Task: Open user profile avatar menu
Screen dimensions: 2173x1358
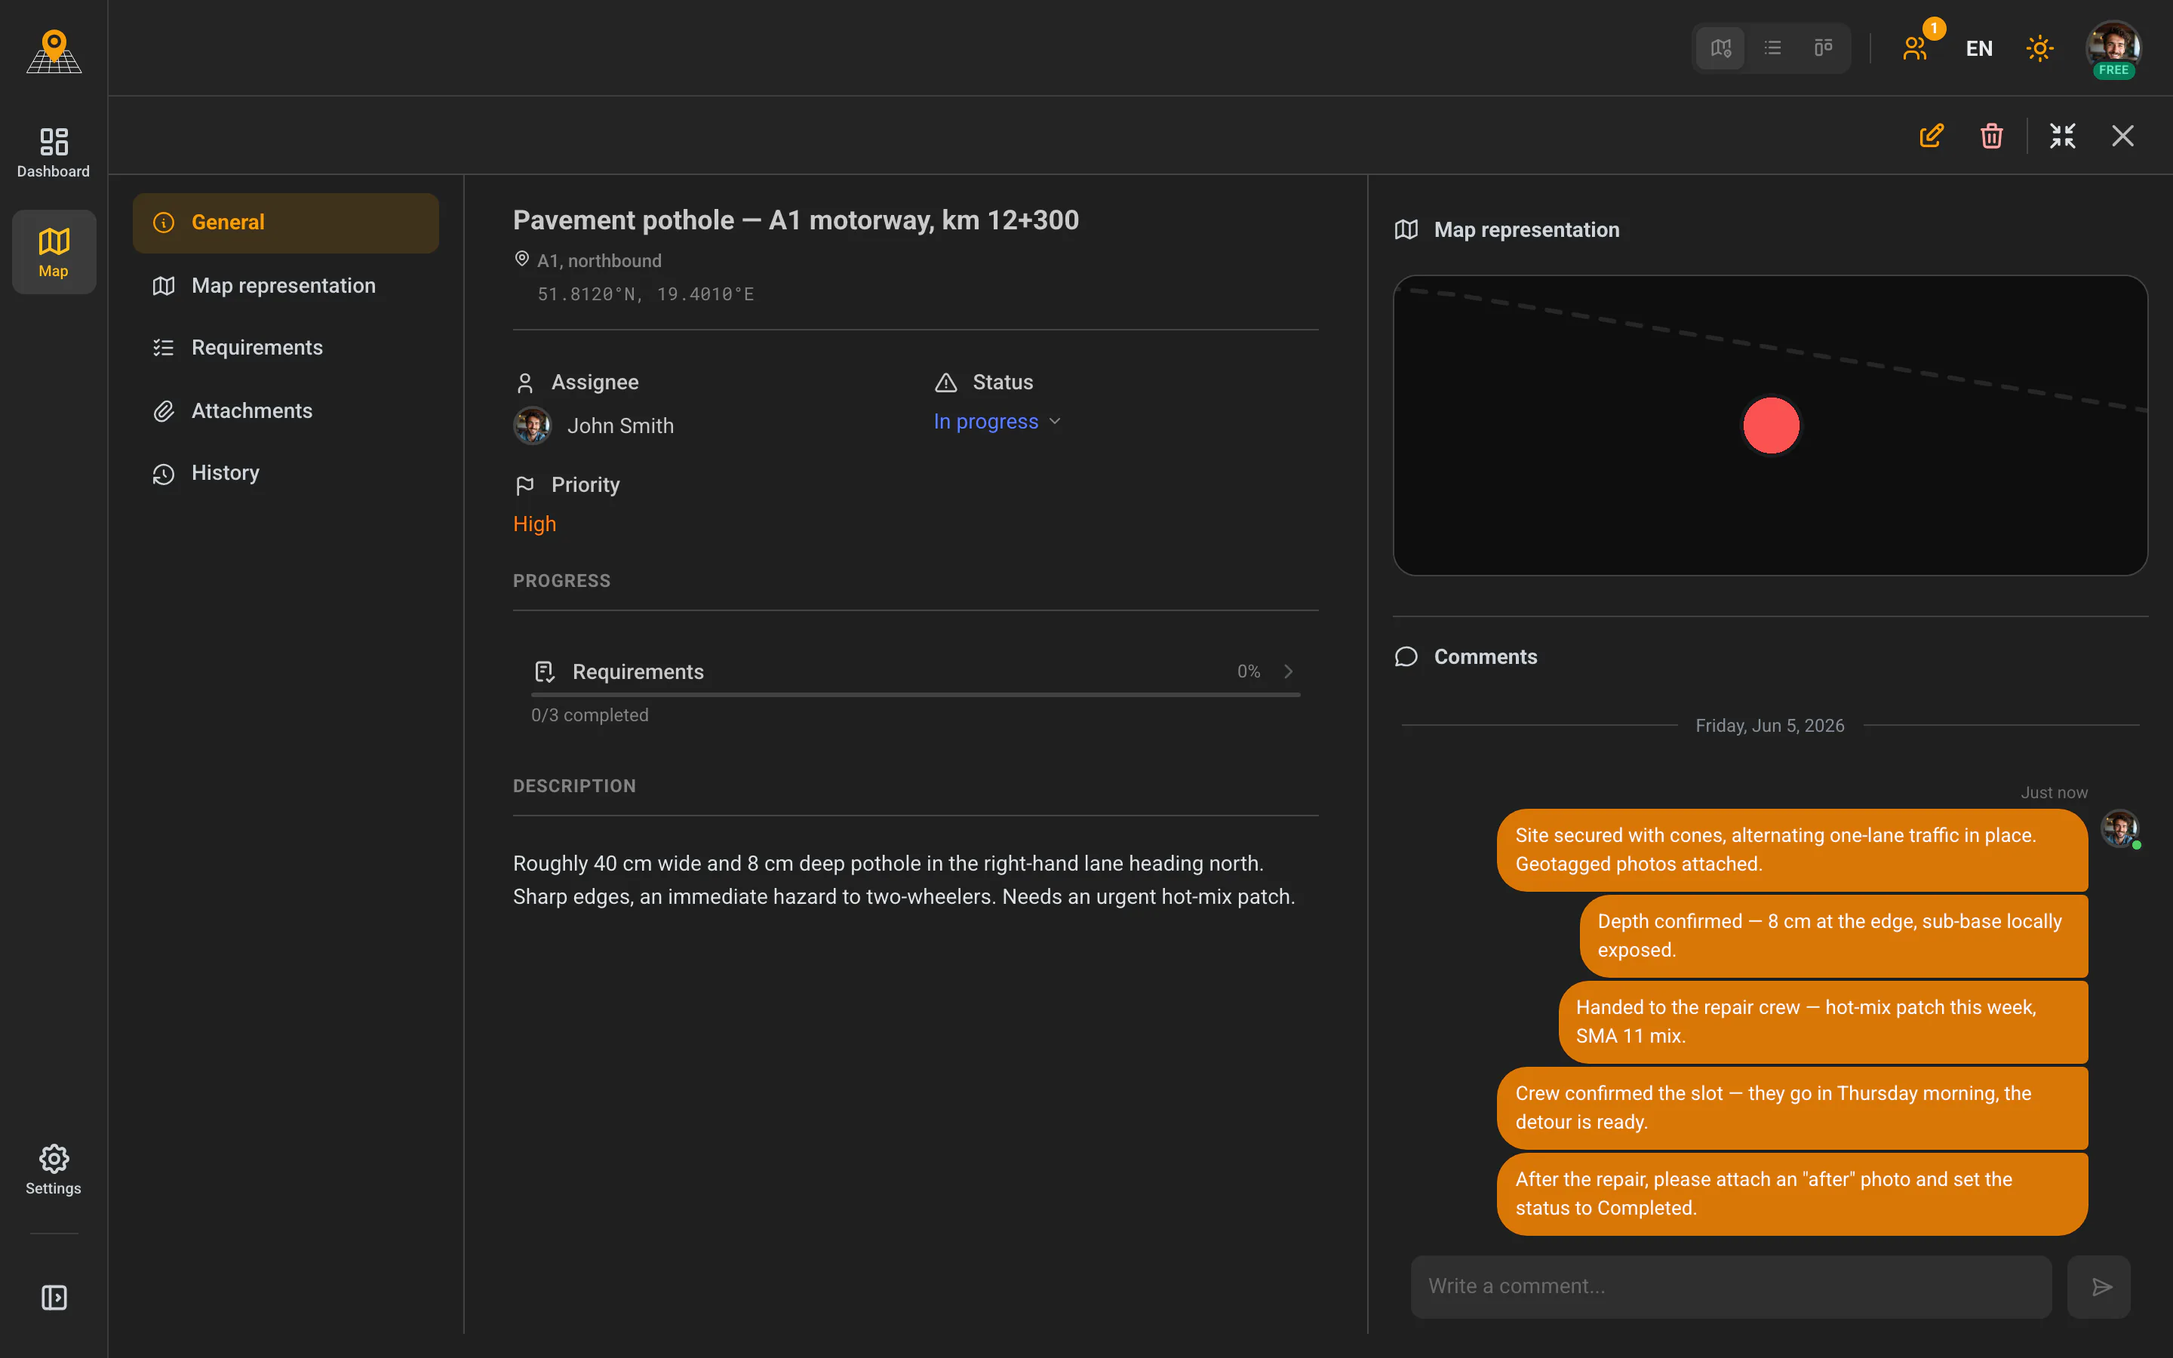Action: point(2113,47)
